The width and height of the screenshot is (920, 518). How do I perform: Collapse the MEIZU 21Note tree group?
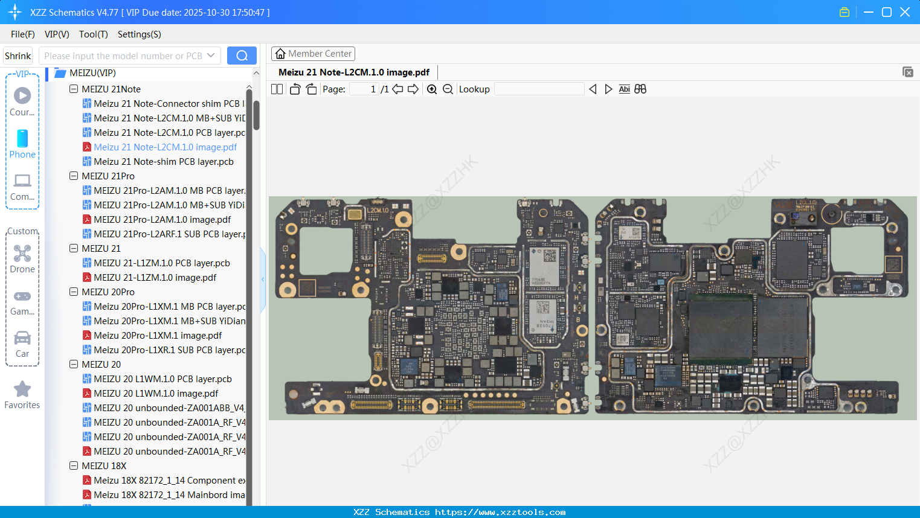[74, 89]
